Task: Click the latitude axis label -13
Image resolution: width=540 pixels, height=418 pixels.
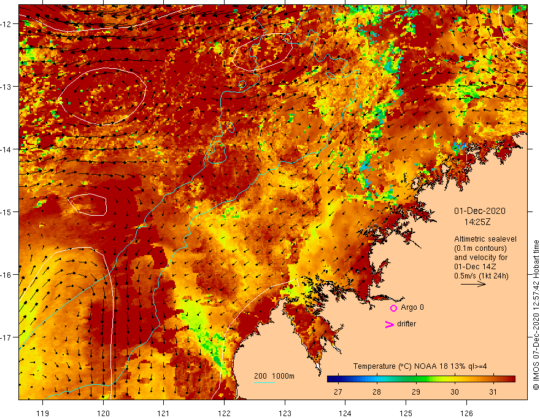Action: [x=7, y=87]
